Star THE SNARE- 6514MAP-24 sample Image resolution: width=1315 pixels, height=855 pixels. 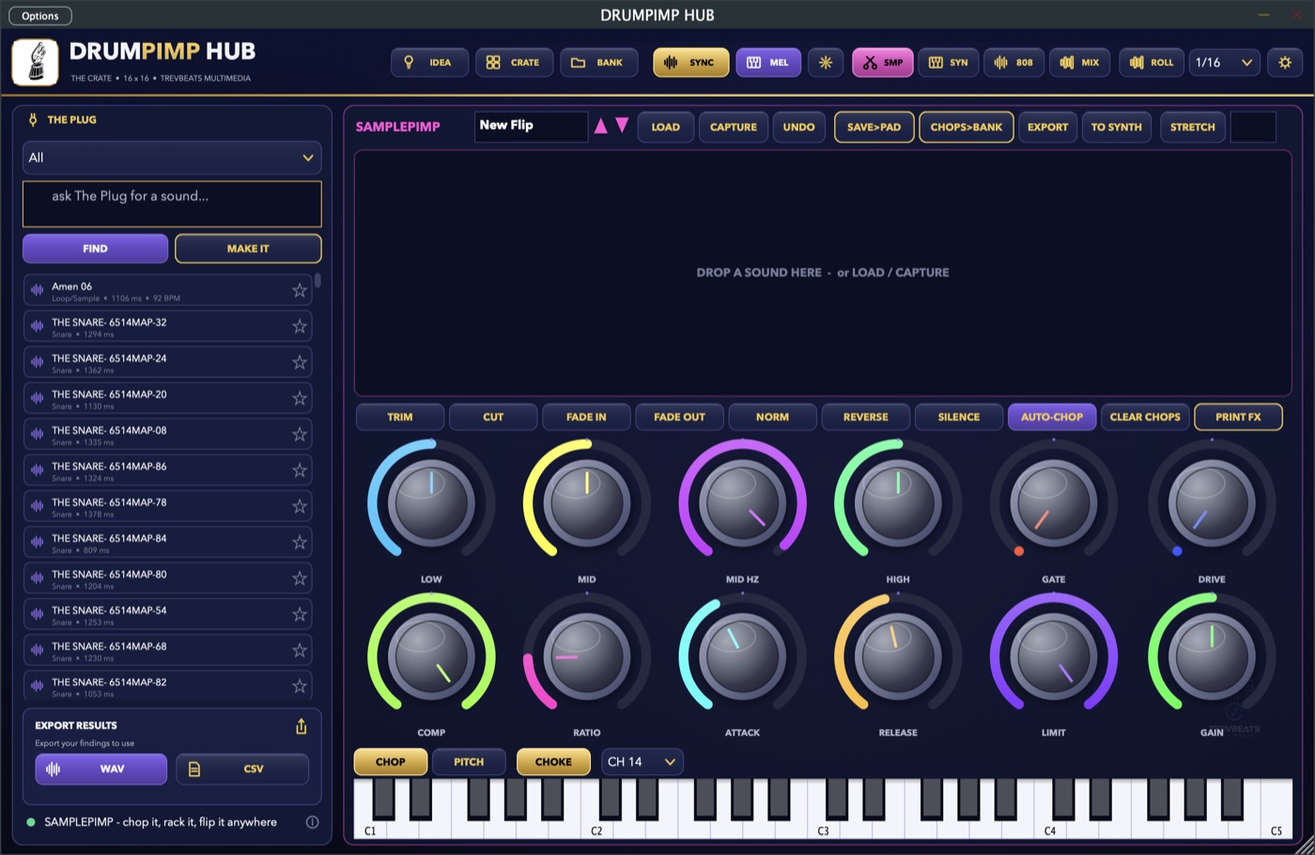[300, 362]
